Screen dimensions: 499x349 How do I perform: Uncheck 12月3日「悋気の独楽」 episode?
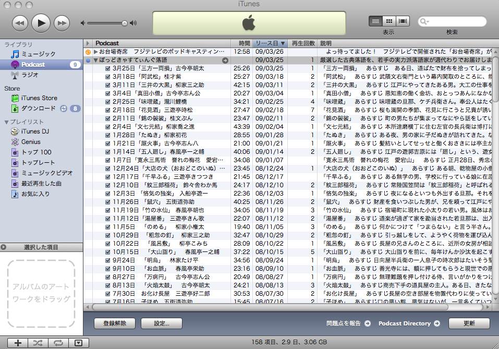click(107, 194)
